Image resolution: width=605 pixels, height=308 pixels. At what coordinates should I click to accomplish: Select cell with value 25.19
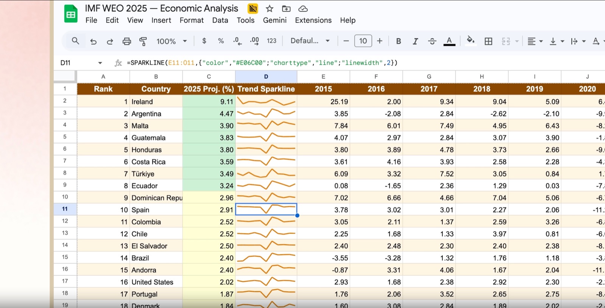[323, 101]
